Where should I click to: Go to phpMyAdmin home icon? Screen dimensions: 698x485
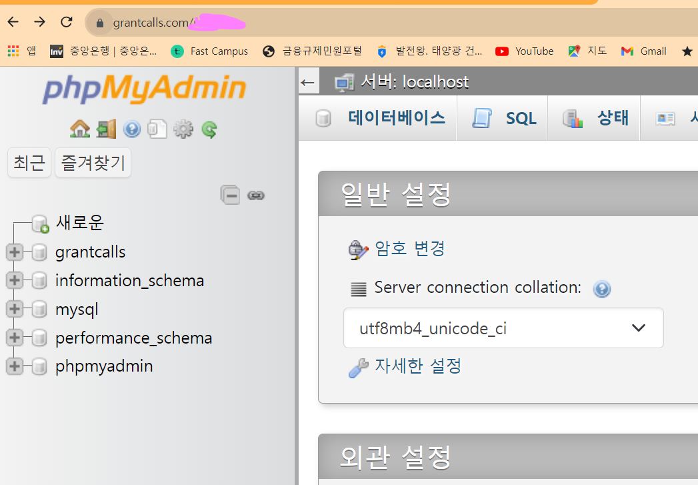(80, 129)
